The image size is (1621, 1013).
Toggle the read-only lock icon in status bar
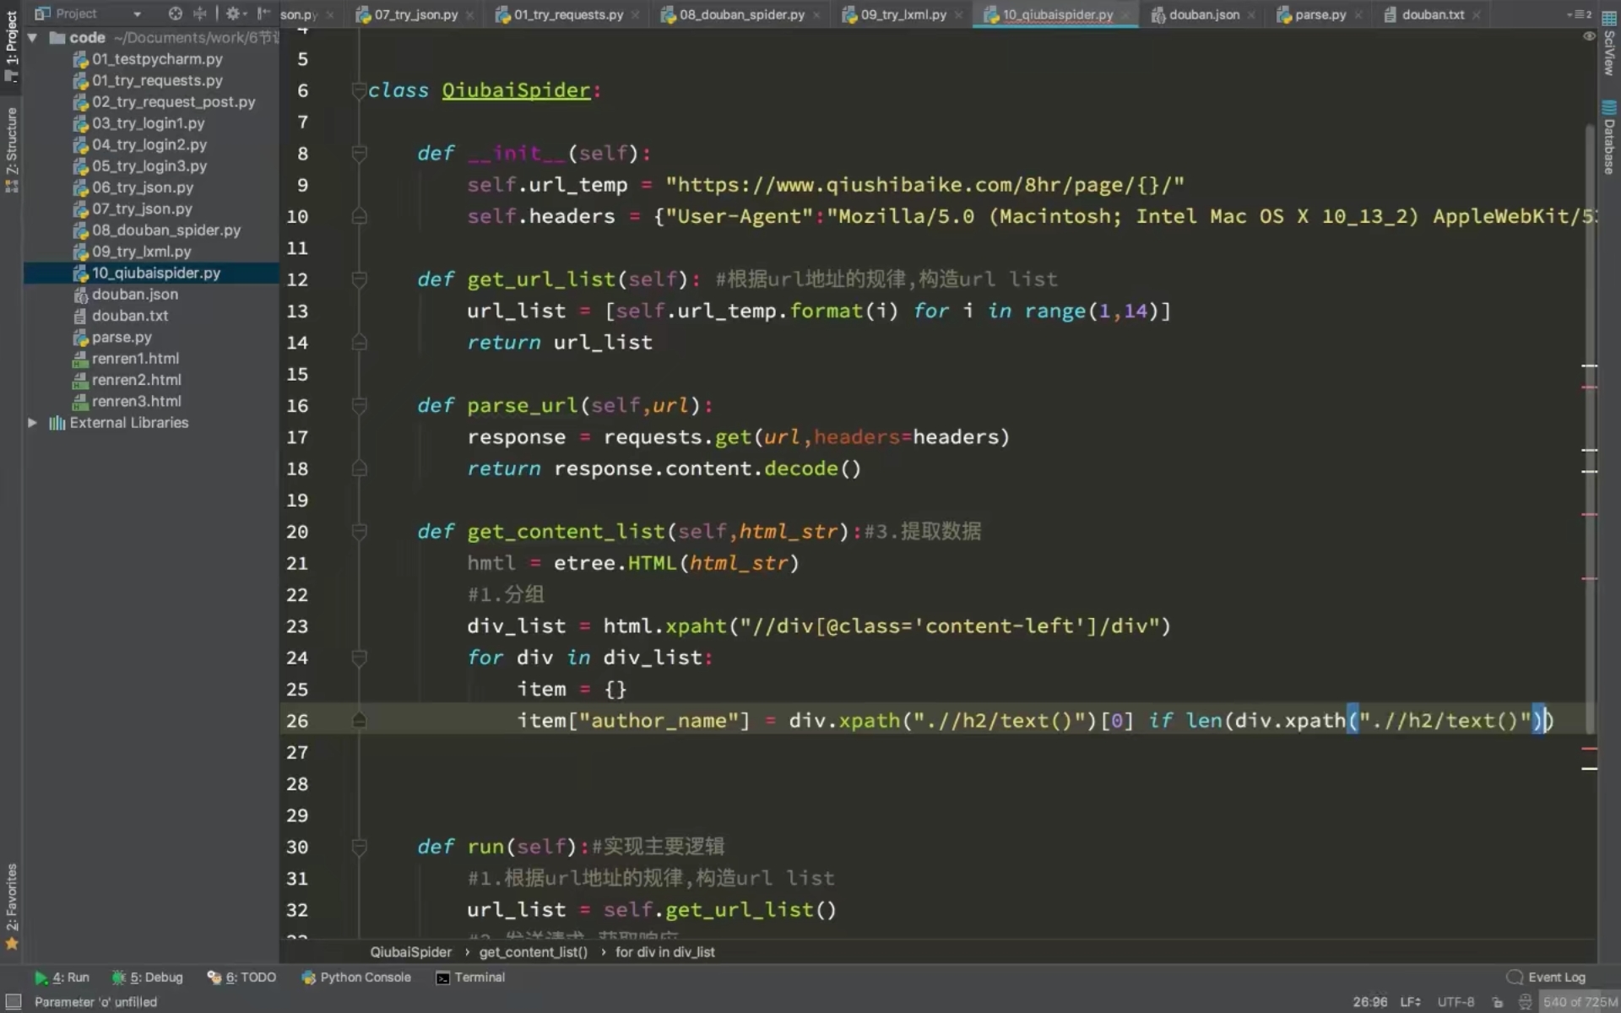1498,1002
